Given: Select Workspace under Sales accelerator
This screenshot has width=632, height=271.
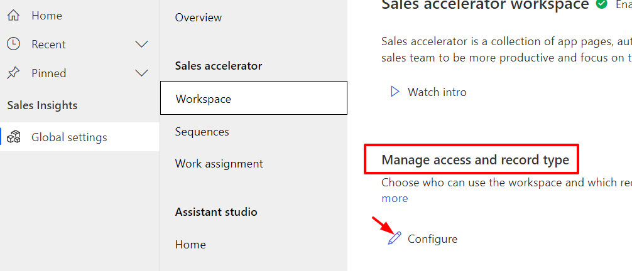Looking at the screenshot, I should pyautogui.click(x=204, y=99).
